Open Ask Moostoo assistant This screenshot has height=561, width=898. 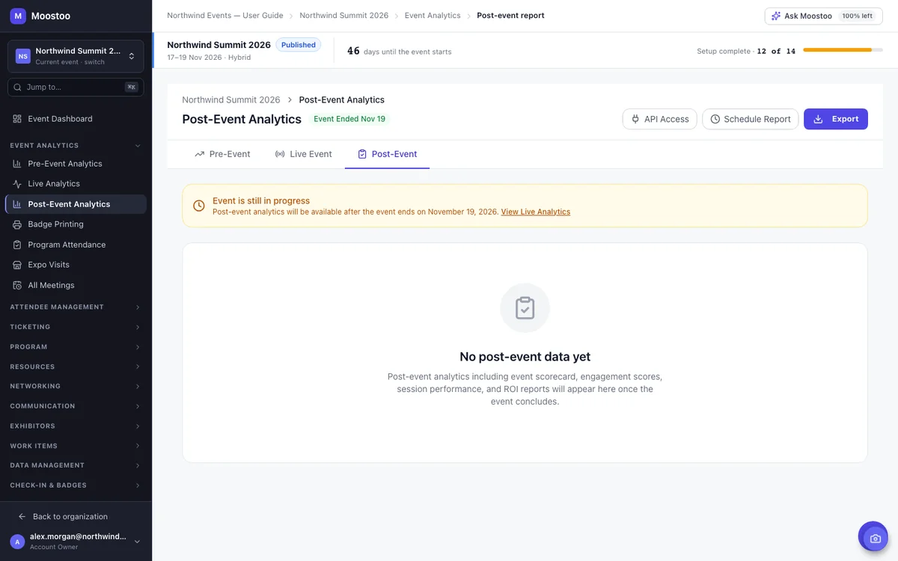[x=823, y=16]
